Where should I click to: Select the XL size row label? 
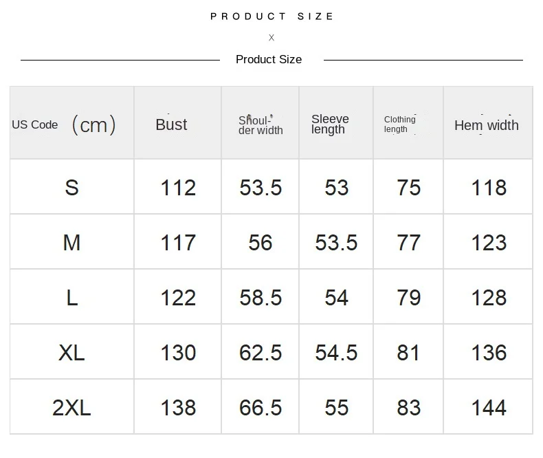coord(71,352)
